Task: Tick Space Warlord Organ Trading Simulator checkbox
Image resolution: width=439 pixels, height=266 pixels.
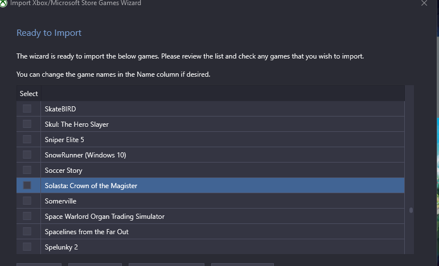Action: (x=27, y=216)
